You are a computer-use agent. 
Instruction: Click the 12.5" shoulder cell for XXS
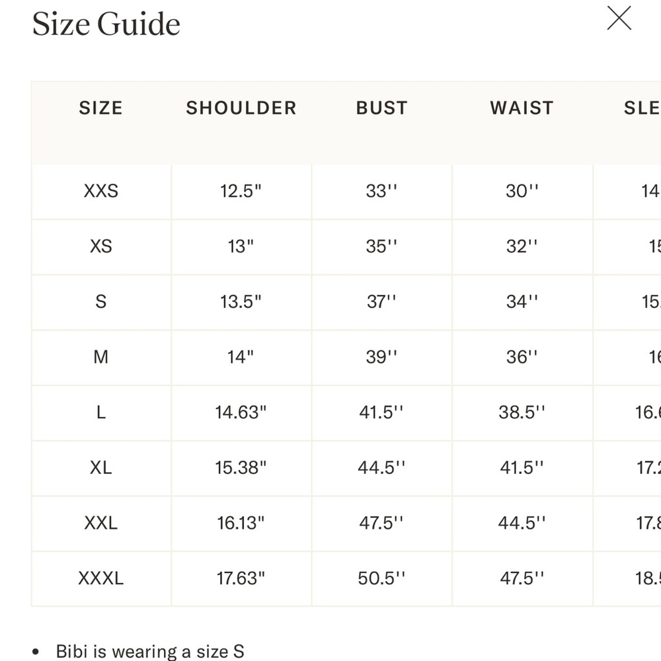[x=241, y=191]
